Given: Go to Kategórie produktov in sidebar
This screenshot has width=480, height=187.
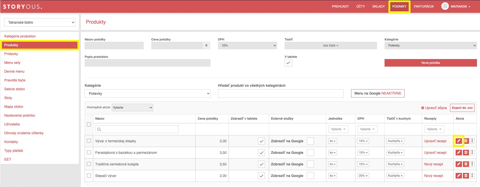Looking at the screenshot, I should coord(20,36).
